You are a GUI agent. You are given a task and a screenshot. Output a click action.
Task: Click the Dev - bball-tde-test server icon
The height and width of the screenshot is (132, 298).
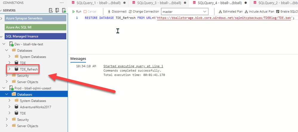11,44
